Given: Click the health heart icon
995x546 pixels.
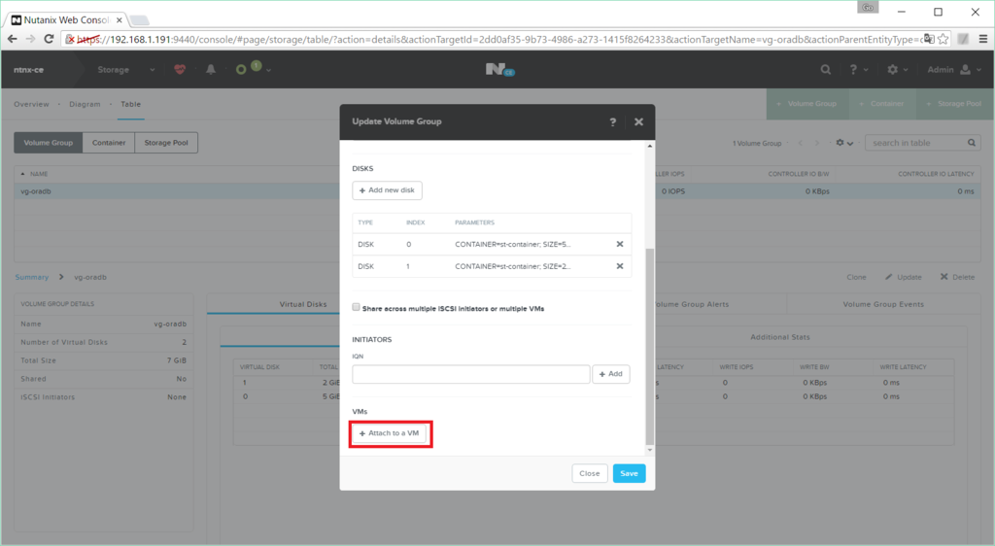Looking at the screenshot, I should [180, 70].
